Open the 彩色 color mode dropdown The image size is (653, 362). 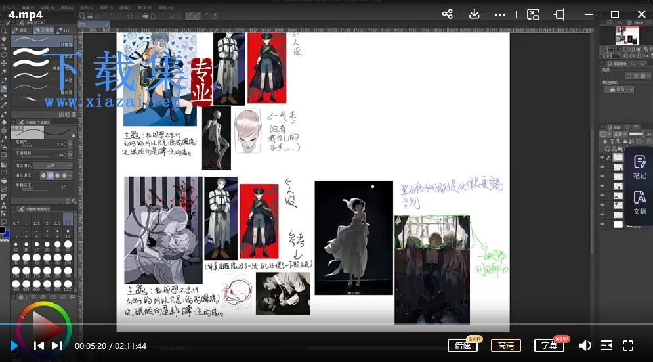619,89
